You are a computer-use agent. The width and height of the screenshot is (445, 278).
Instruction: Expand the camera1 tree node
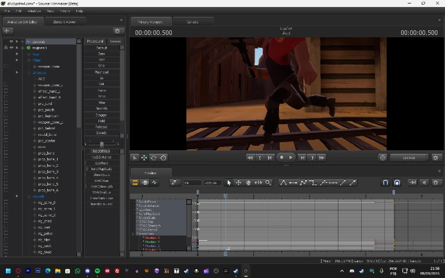(x=22, y=41)
